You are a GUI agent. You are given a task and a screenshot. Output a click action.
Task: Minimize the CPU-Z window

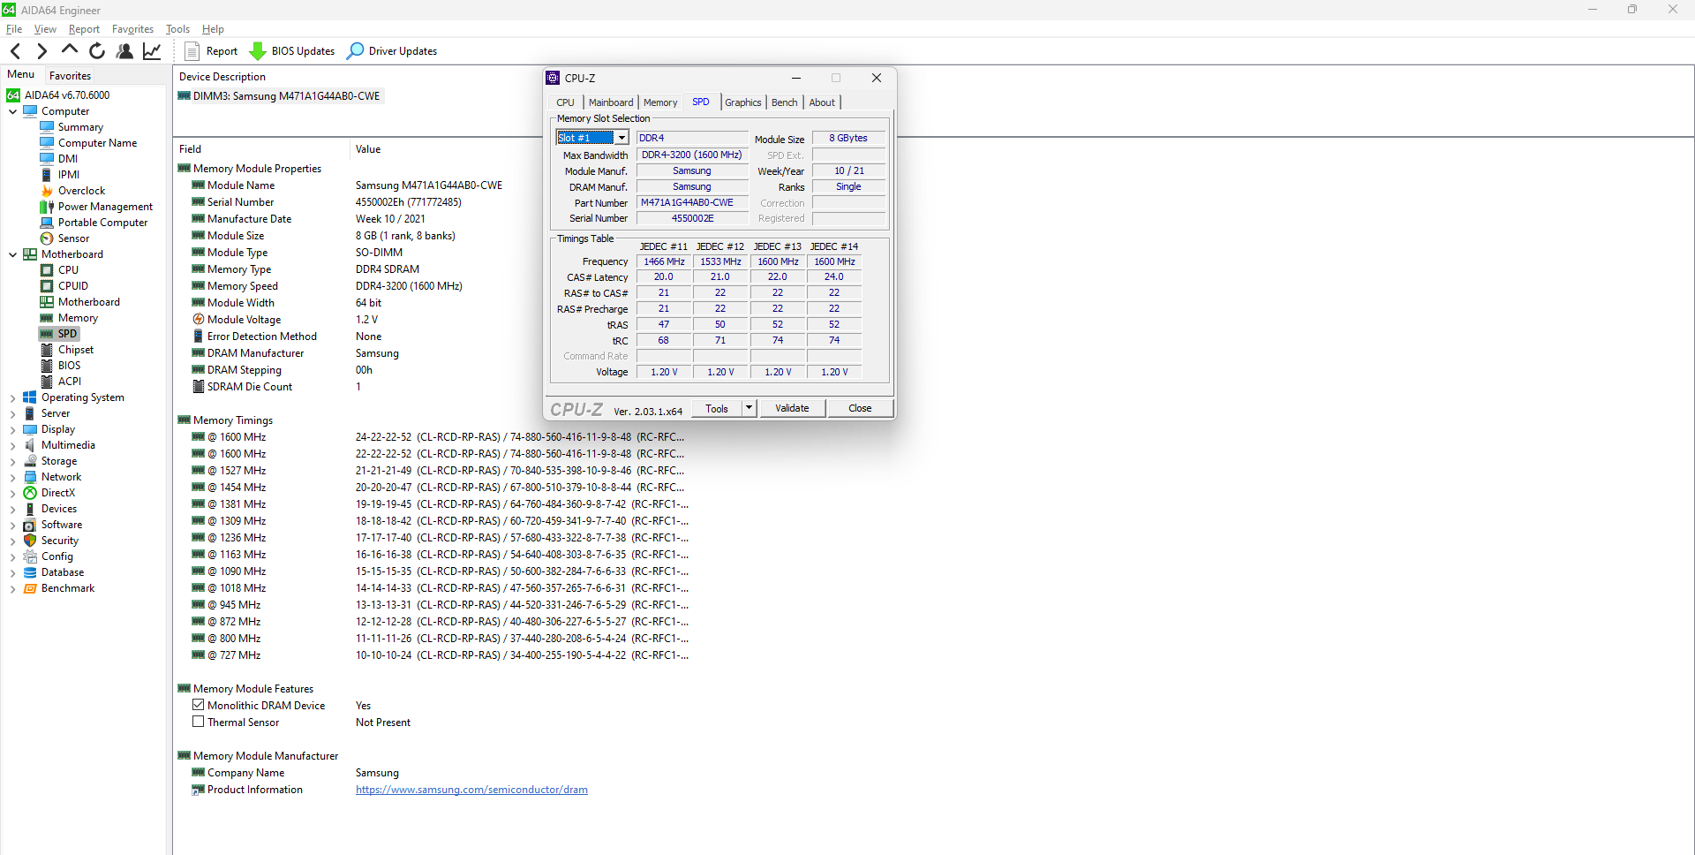(x=796, y=78)
